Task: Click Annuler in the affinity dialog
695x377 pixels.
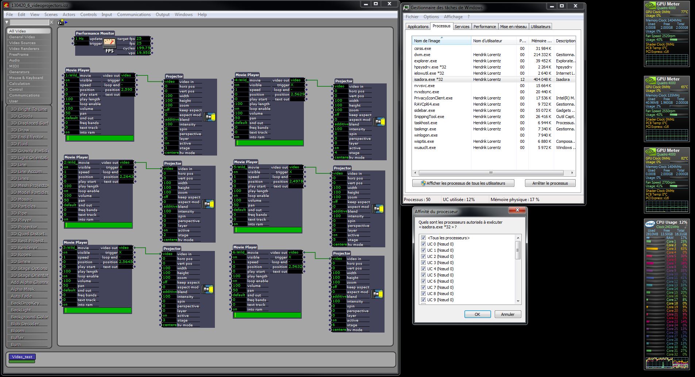Action: click(507, 314)
